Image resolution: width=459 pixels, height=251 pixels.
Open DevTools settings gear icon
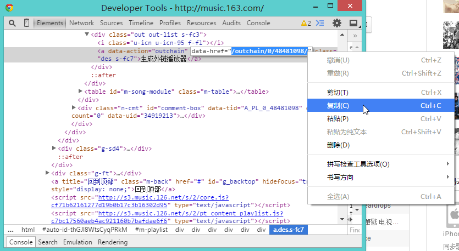pos(337,23)
